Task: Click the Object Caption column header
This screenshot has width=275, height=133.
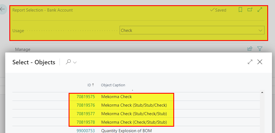Action: tap(113, 85)
